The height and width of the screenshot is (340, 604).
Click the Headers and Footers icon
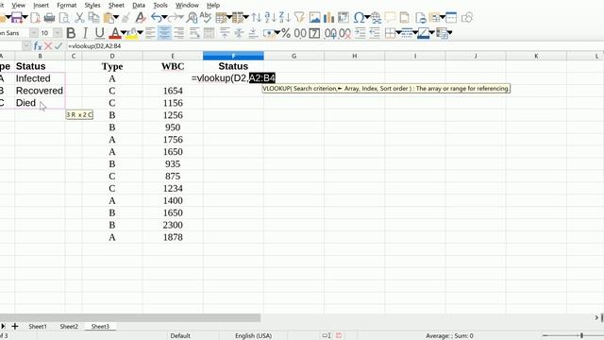click(x=405, y=18)
